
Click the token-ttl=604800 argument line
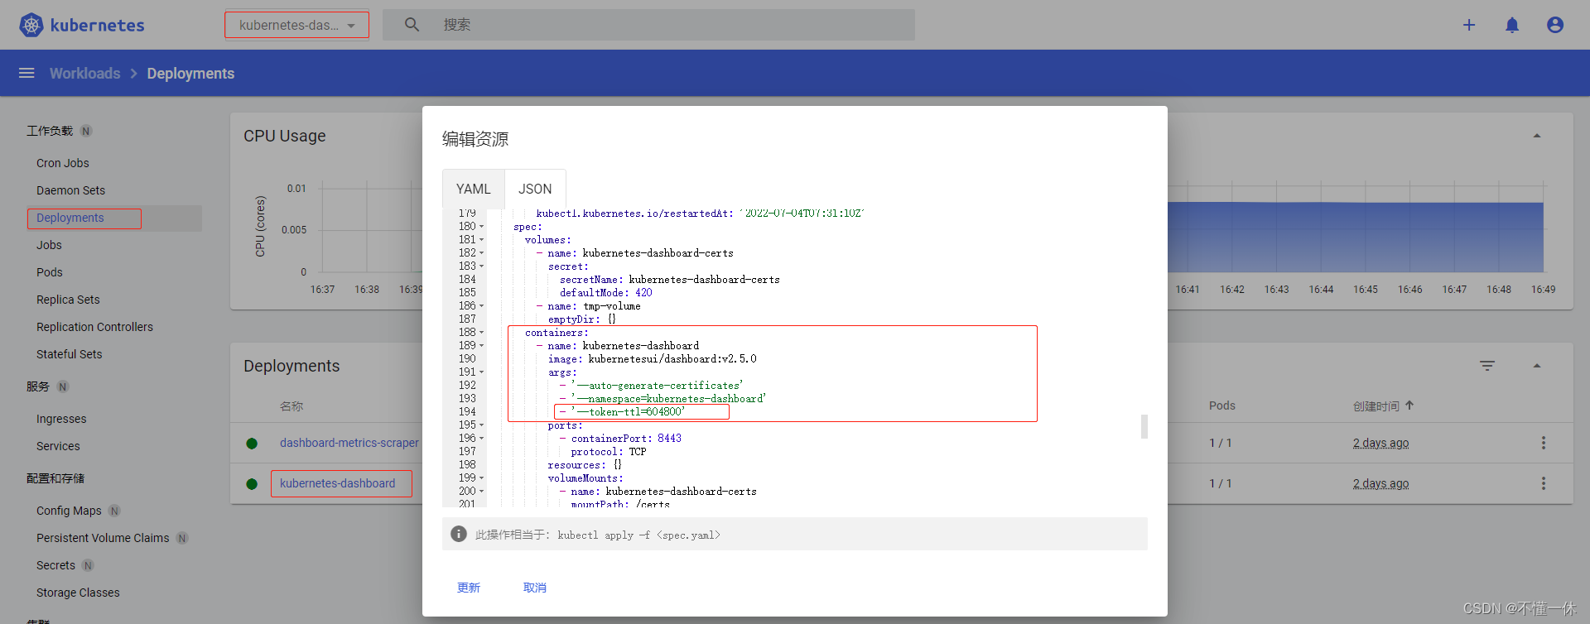[x=623, y=412]
